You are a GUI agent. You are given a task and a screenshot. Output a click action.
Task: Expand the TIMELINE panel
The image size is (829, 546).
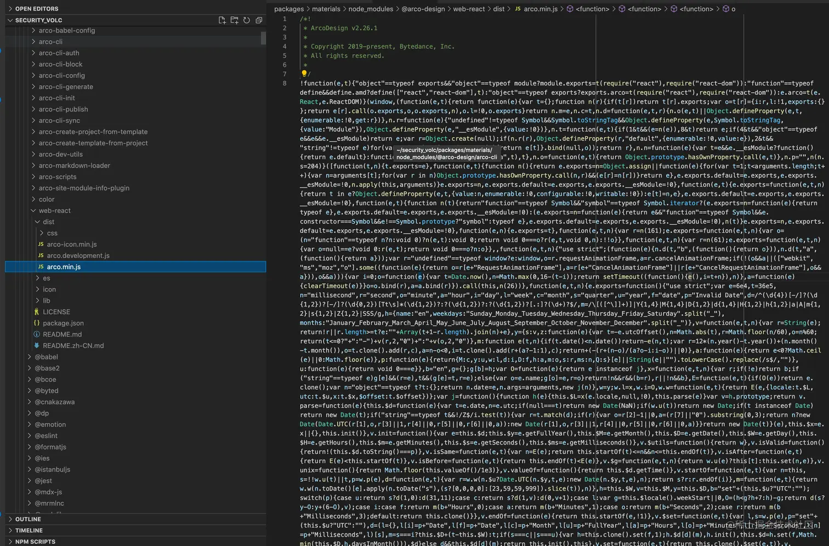[x=10, y=531]
